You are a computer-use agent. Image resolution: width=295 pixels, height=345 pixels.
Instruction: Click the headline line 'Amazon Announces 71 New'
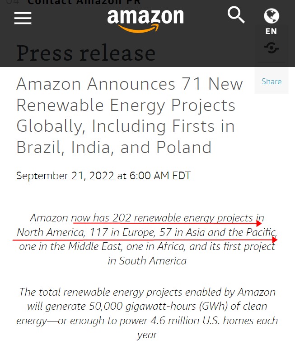coord(130,84)
